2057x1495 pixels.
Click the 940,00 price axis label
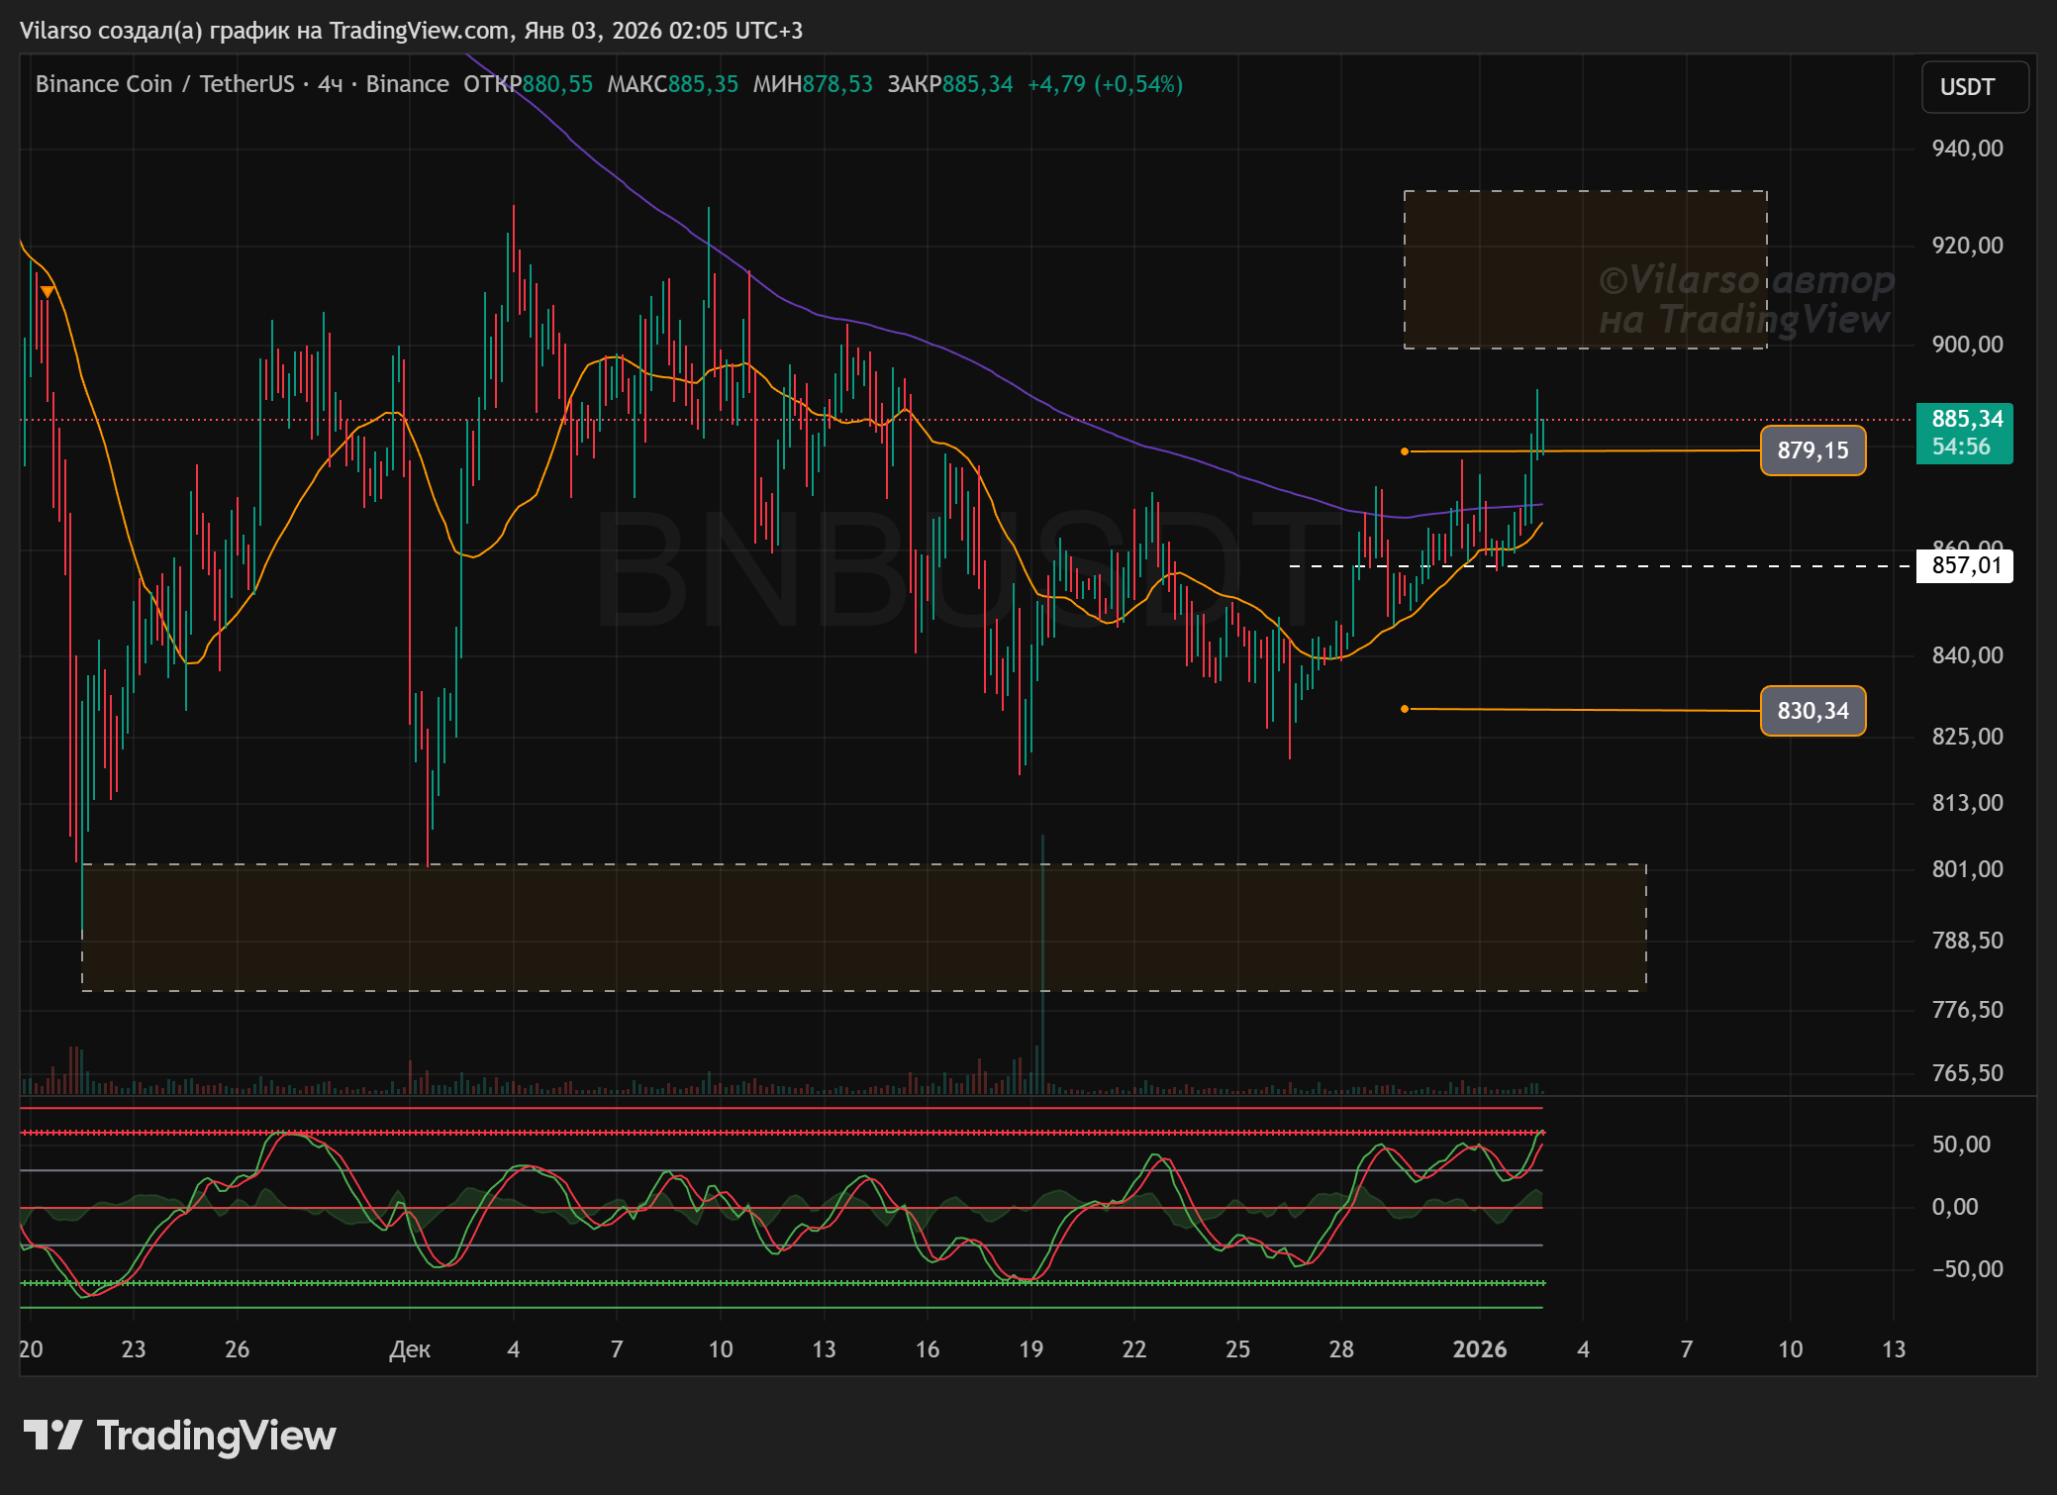tap(1967, 149)
